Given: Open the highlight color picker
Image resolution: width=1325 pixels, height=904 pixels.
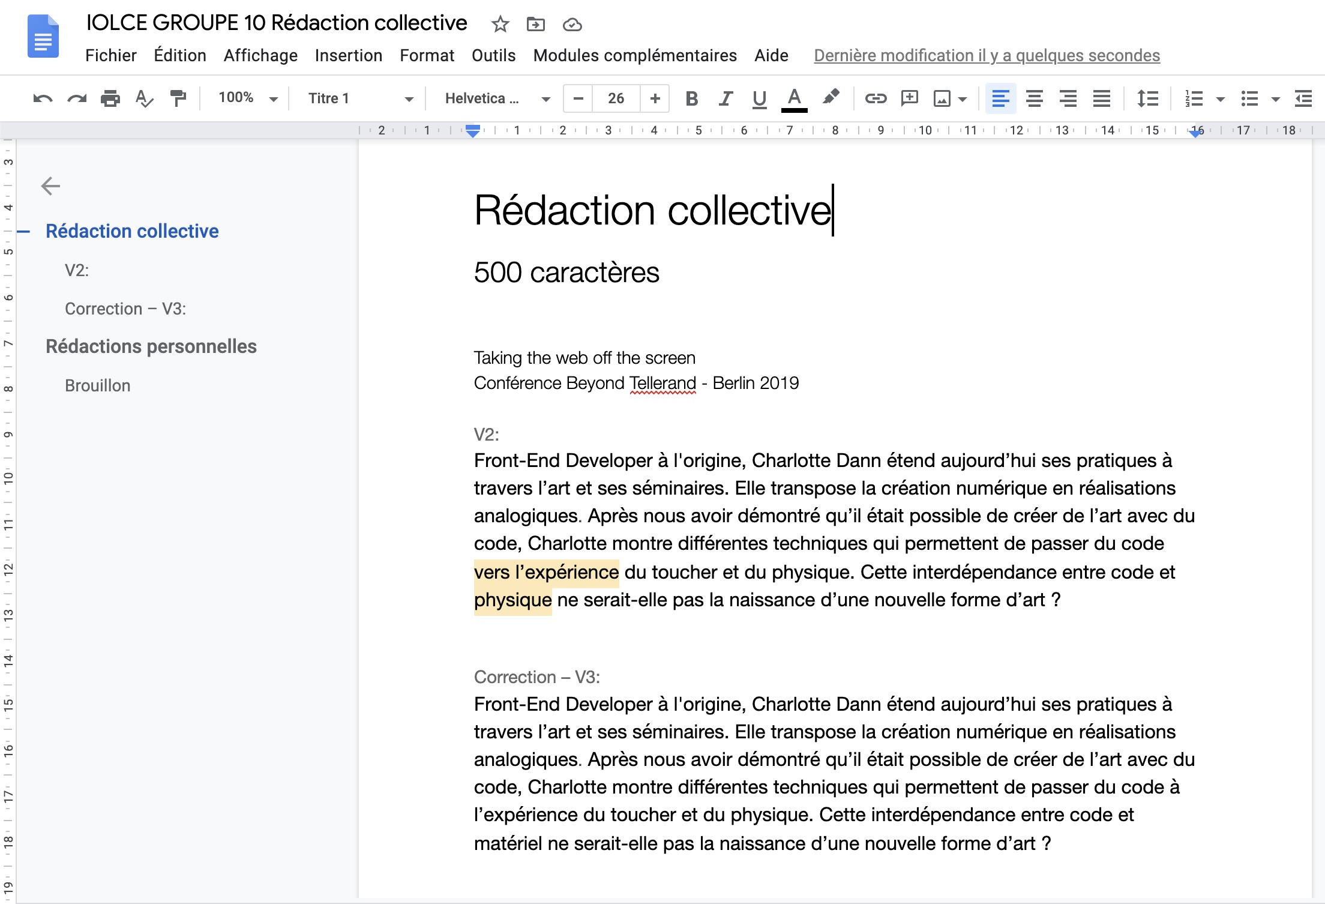Looking at the screenshot, I should [x=831, y=97].
